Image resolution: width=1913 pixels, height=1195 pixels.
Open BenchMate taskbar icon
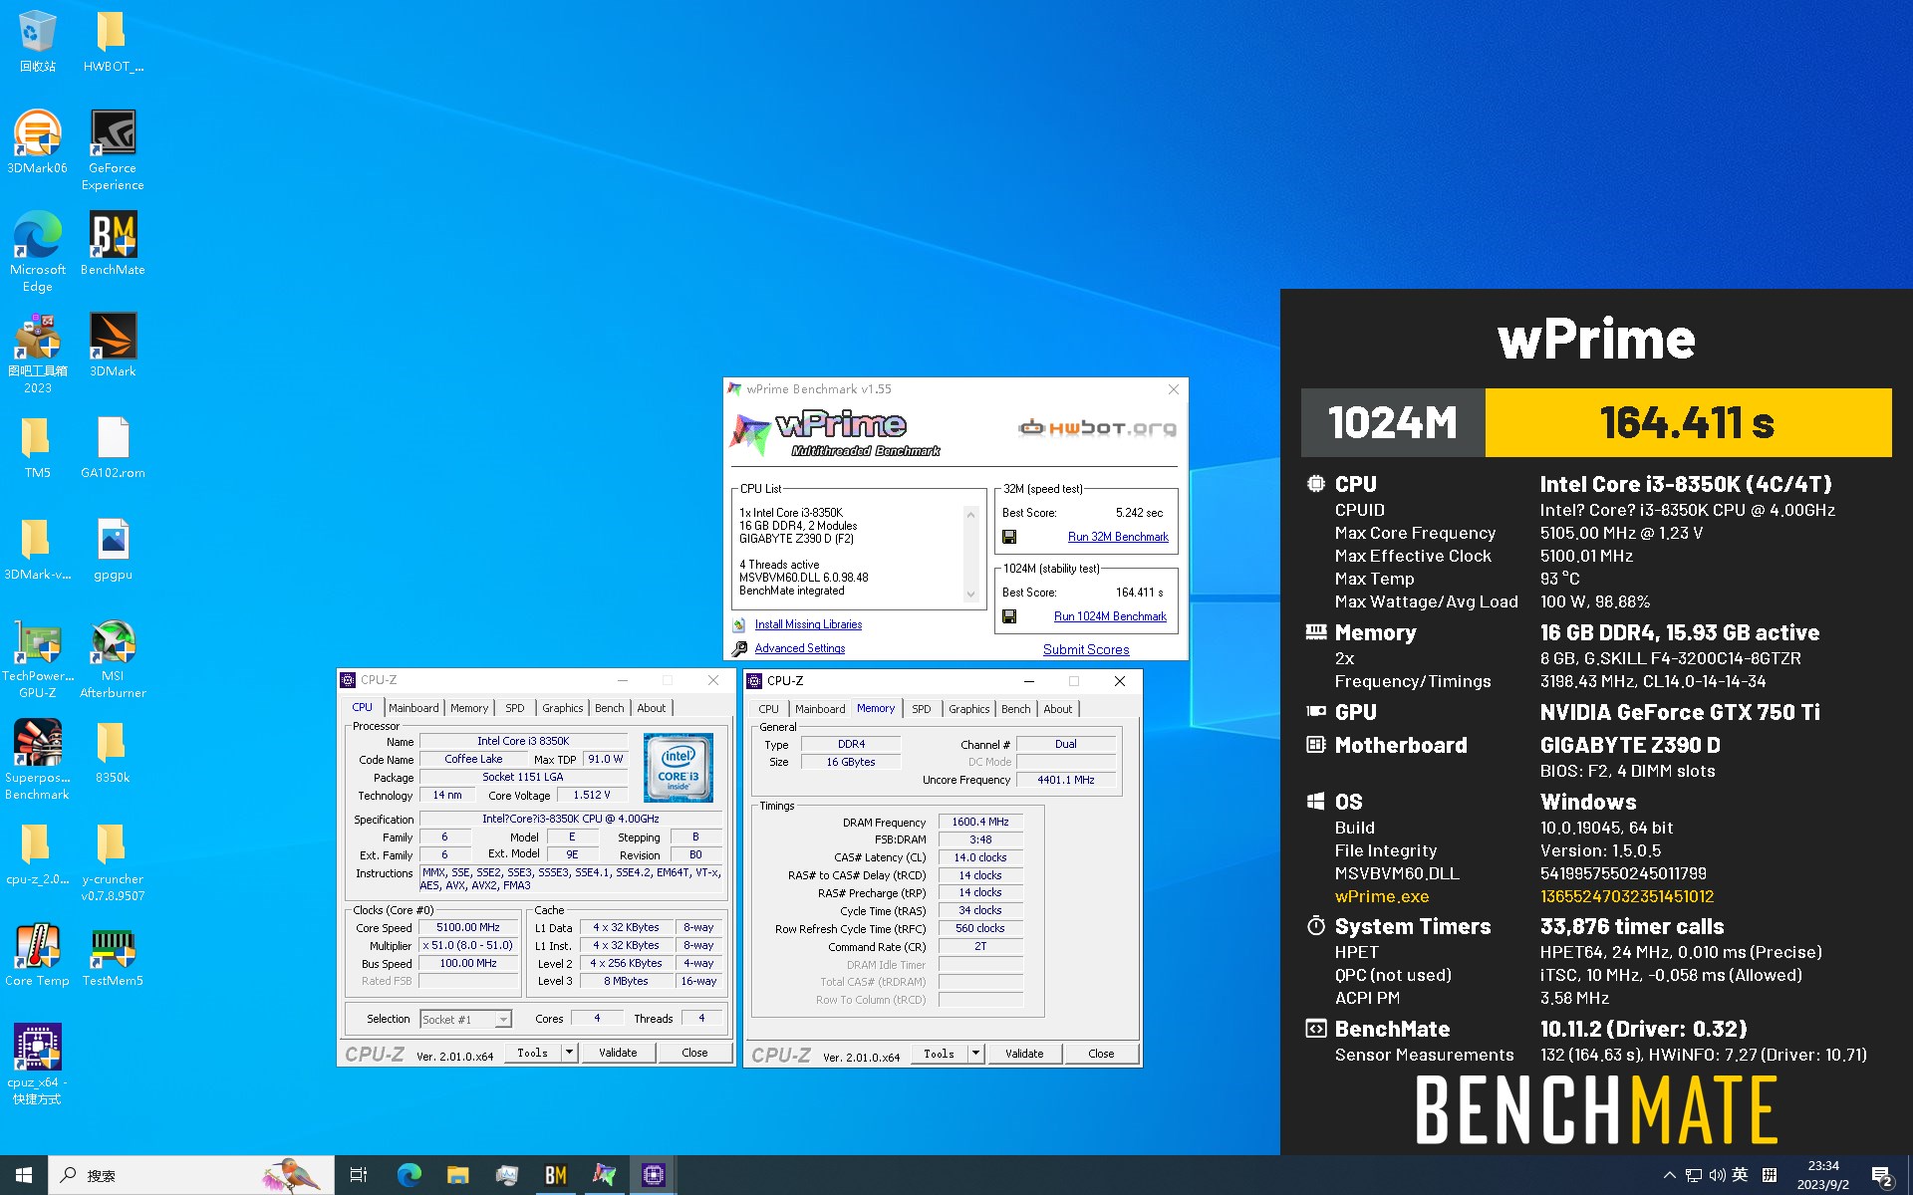point(555,1175)
